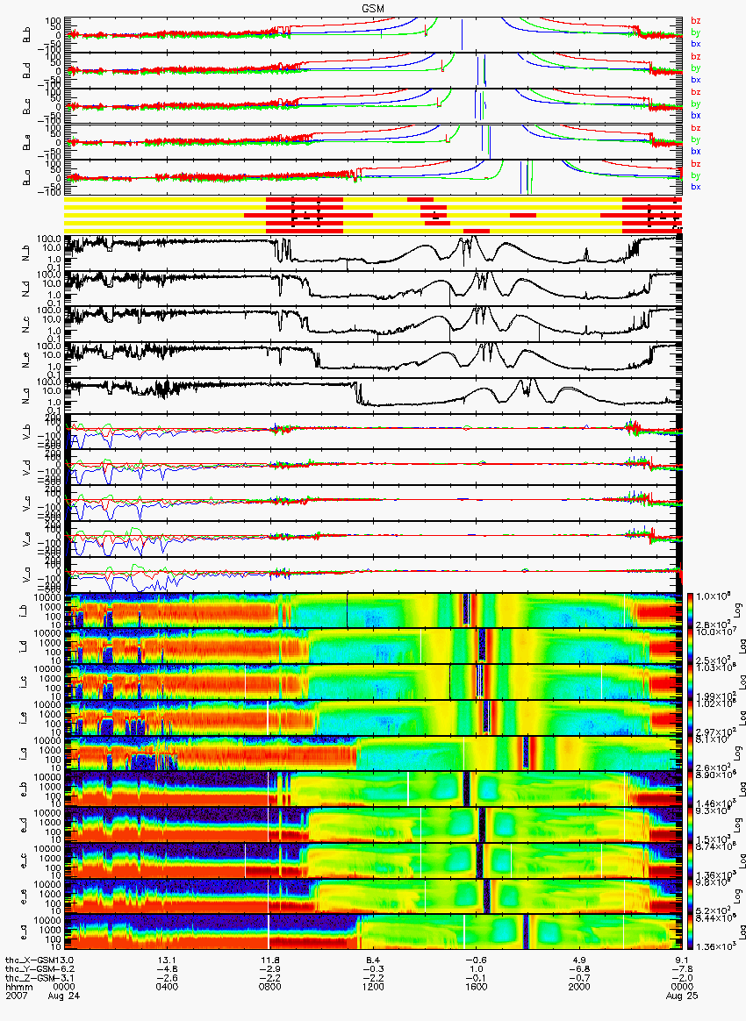The height and width of the screenshot is (1021, 746).
Task: Click inside the N_a density plot
Action: [x=373, y=396]
